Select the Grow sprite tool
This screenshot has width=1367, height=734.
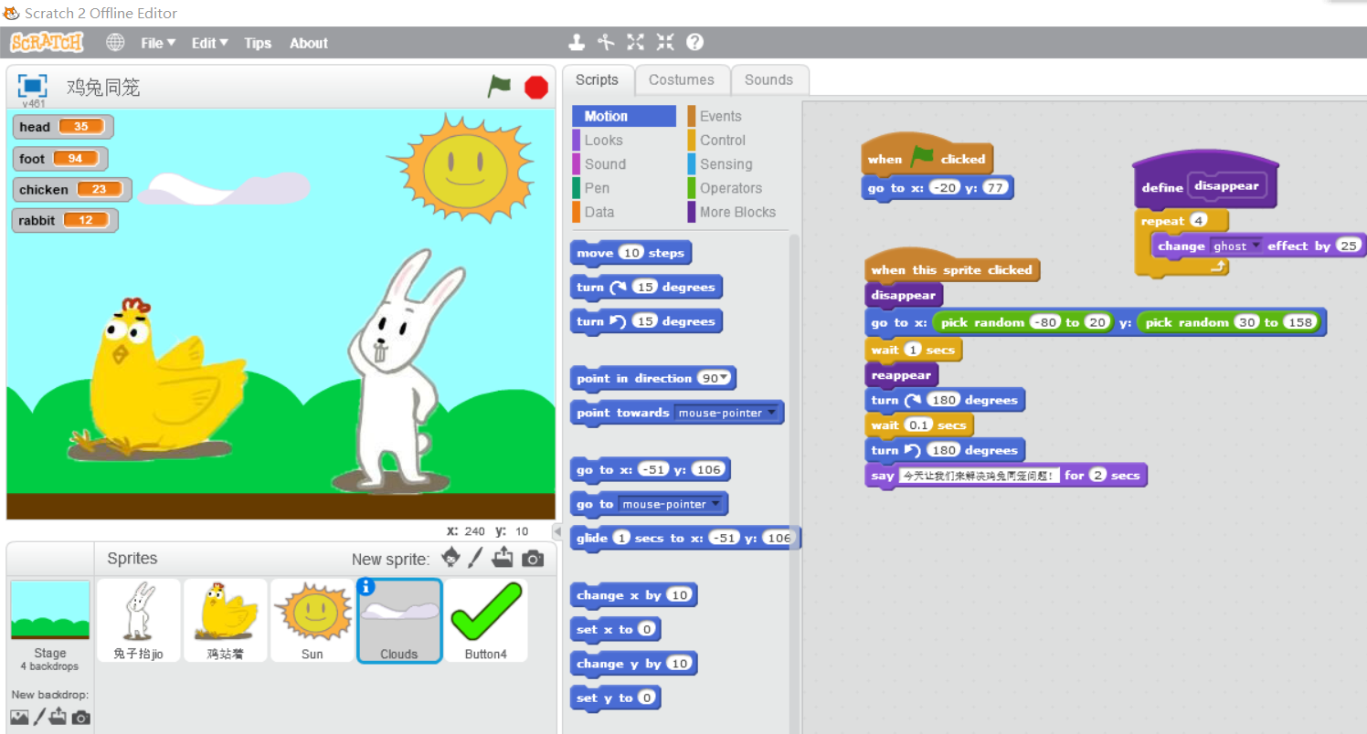pyautogui.click(x=635, y=42)
